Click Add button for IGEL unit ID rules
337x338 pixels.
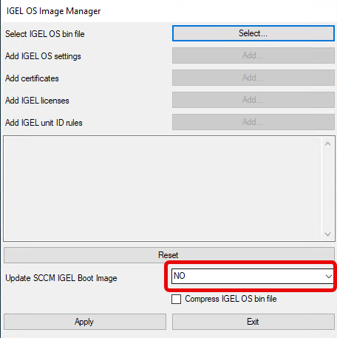click(x=253, y=122)
